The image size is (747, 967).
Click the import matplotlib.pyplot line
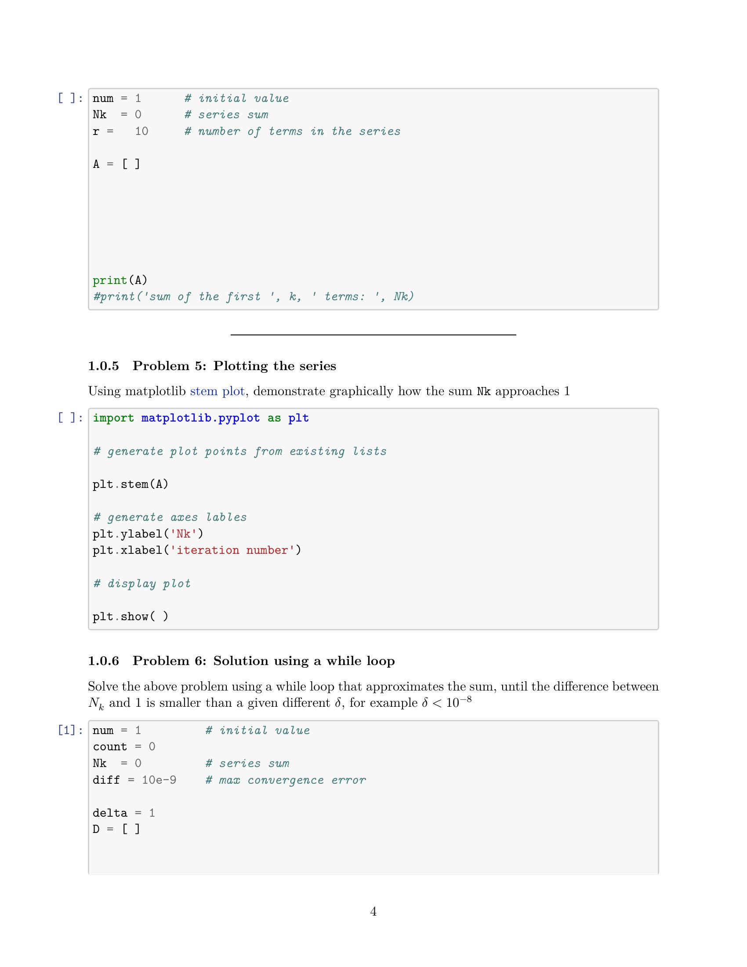[200, 418]
